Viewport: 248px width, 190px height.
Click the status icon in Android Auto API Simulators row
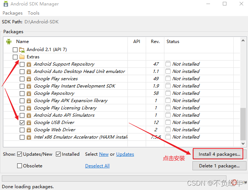tap(168, 115)
